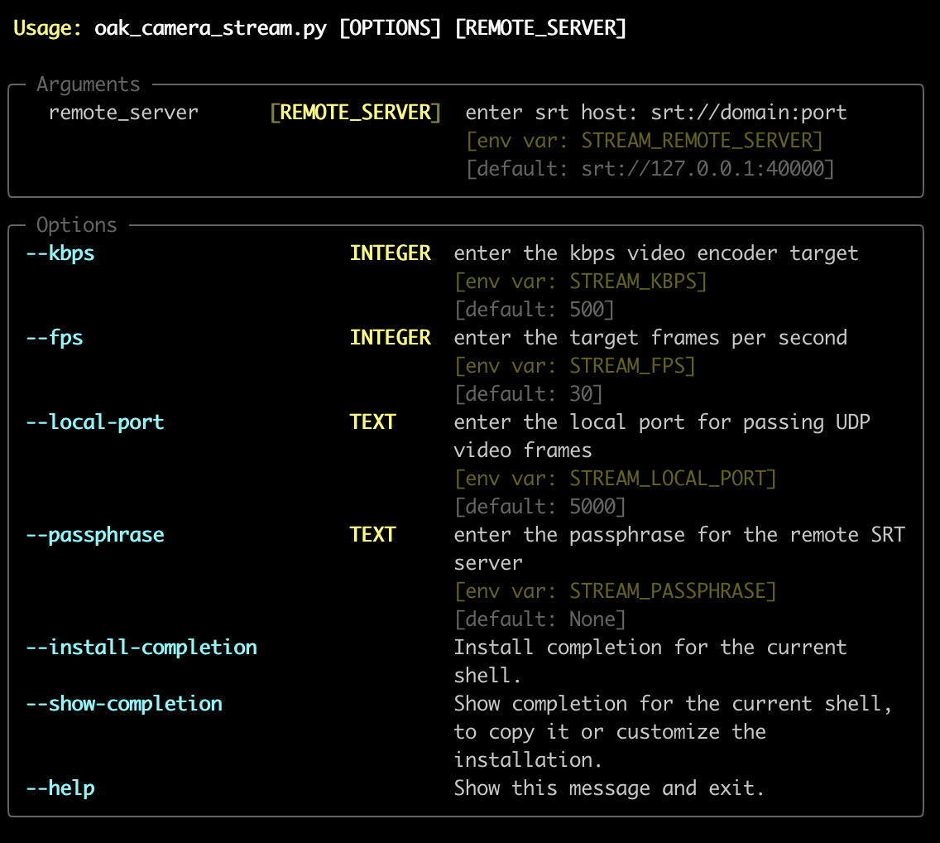Image resolution: width=940 pixels, height=843 pixels.
Task: Select the --install-completion option
Action: pos(142,647)
